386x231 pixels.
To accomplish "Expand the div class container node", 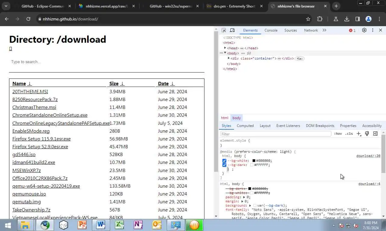I will coord(229,58).
